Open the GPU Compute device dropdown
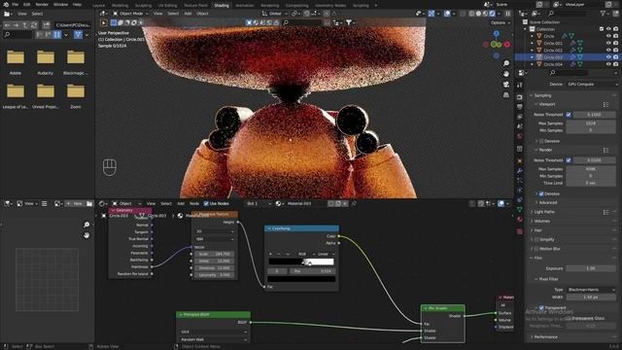This screenshot has width=622, height=350. [x=592, y=85]
